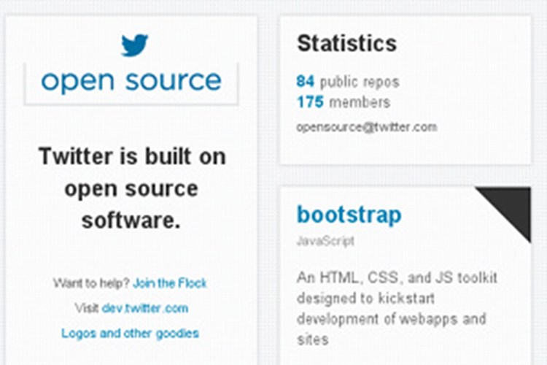Click the bootstrap description paragraph
This screenshot has height=365, width=547.
click(x=397, y=308)
